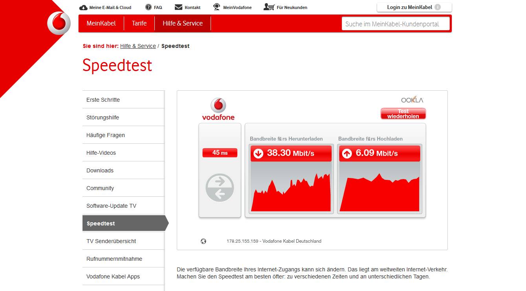The image size is (526, 291).
Task: Click the IP address 178.25.155.159 text
Action: pyautogui.click(x=242, y=241)
